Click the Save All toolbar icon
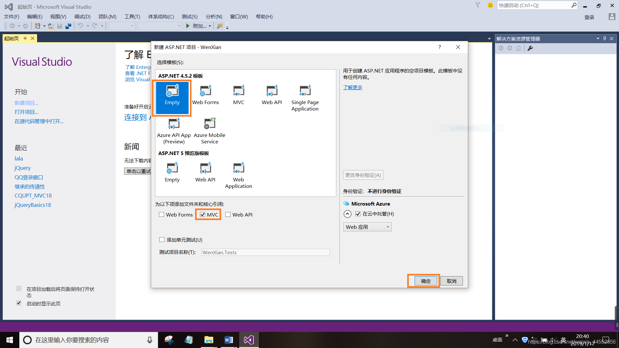 click(x=68, y=26)
